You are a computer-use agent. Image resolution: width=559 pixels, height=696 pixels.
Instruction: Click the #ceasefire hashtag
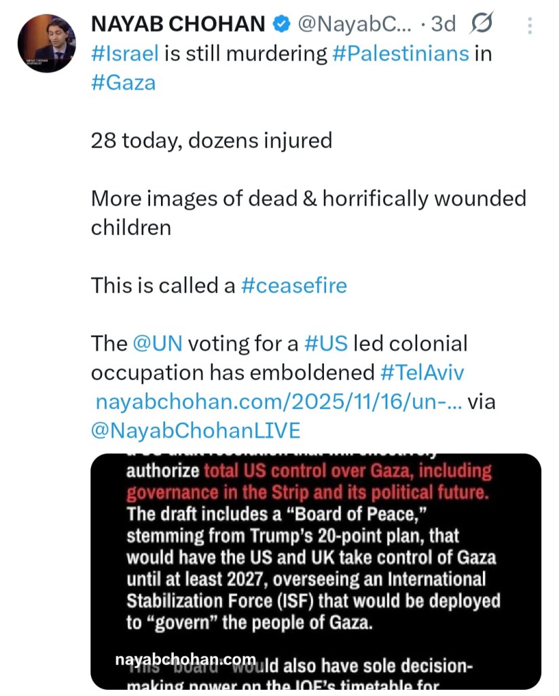coord(293,285)
